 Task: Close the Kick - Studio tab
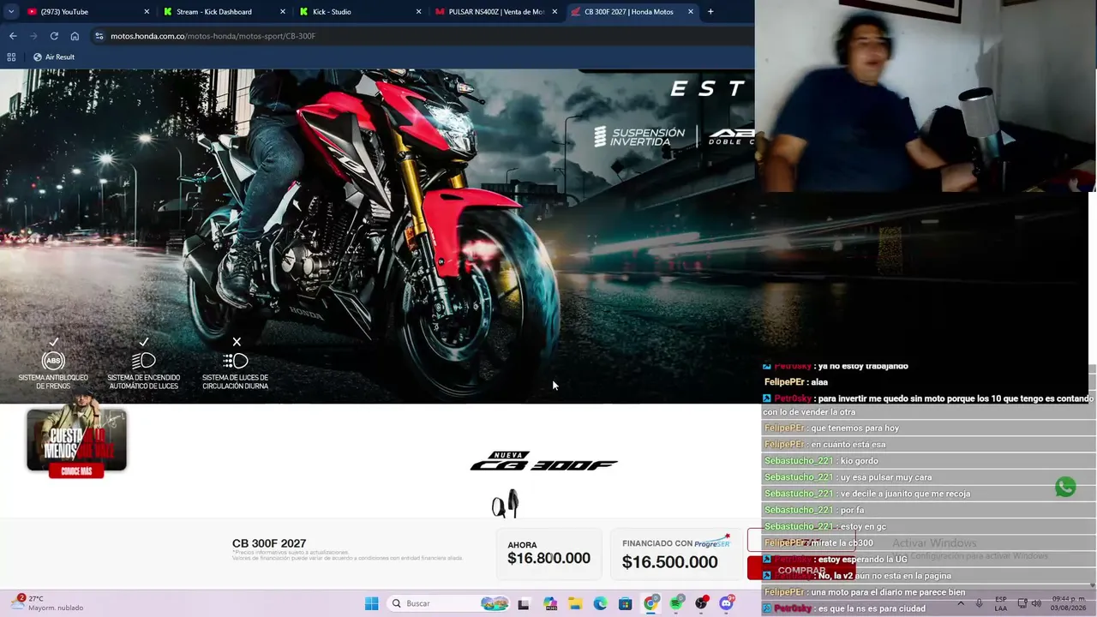[418, 12]
